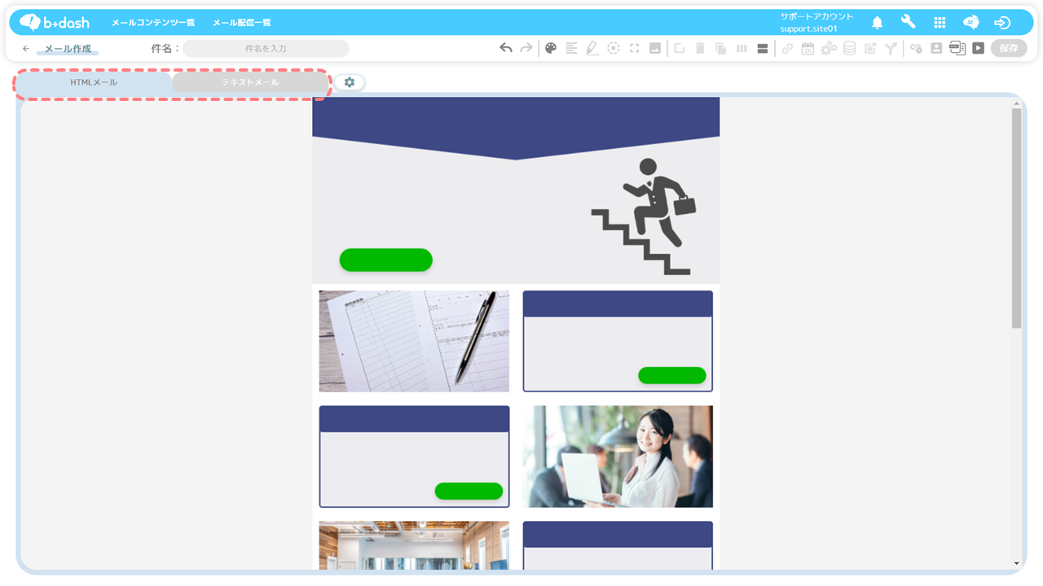Screen dimensions: 1043x586
Task: Click the add-content plus icon
Action: (870, 48)
